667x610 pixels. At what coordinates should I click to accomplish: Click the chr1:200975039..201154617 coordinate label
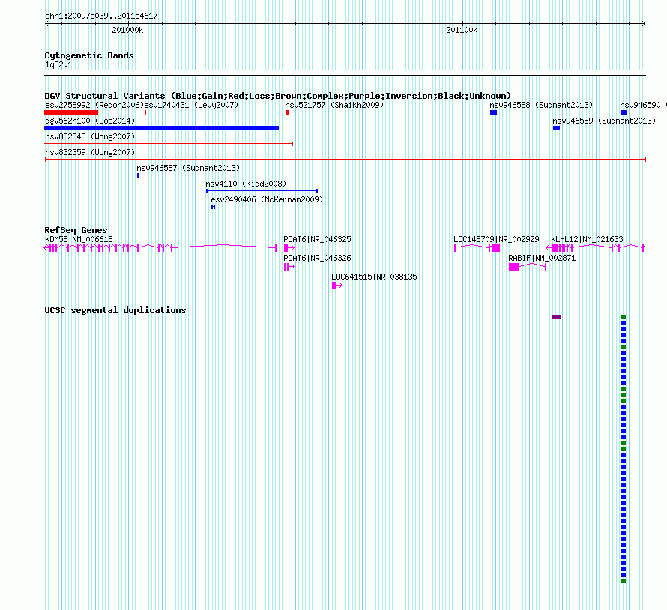click(101, 16)
